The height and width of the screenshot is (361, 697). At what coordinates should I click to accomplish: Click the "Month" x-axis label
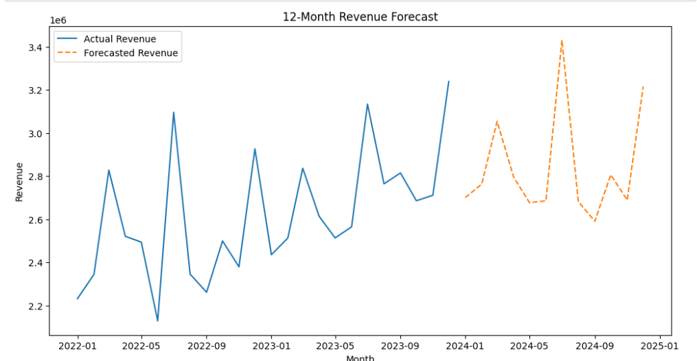click(x=360, y=358)
